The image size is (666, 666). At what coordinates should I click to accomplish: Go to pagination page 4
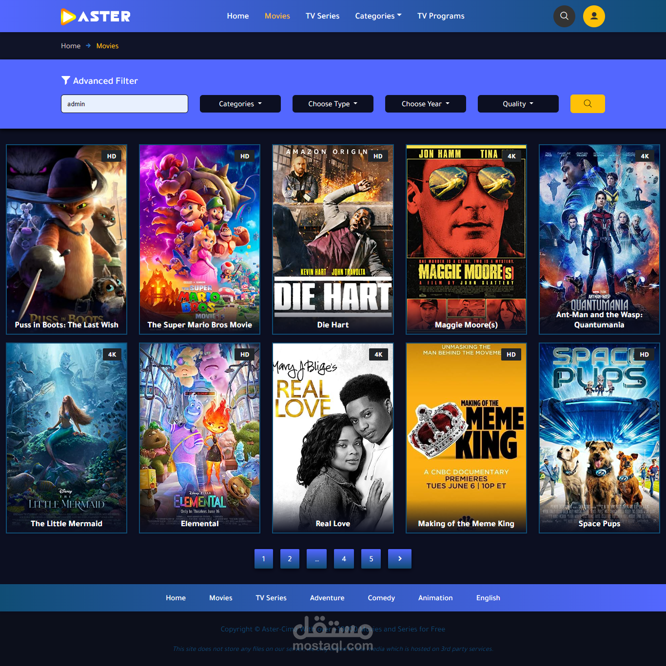point(344,559)
